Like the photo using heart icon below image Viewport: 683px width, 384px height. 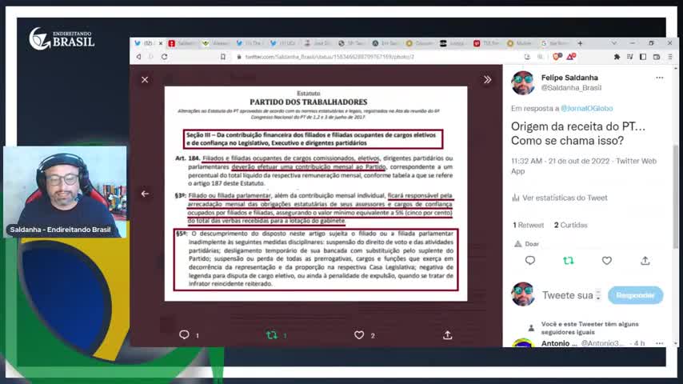(359, 334)
